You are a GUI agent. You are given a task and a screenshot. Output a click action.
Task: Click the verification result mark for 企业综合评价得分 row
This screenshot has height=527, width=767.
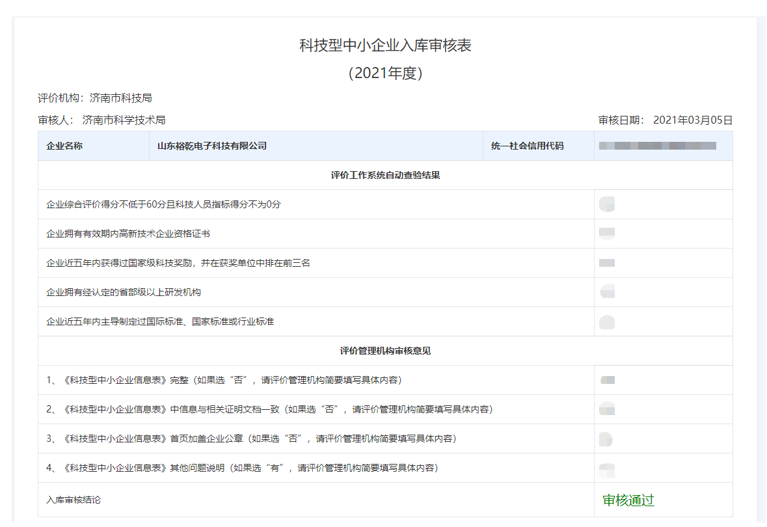(x=606, y=204)
